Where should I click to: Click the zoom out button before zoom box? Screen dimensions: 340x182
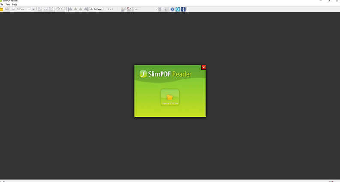pos(13,9)
